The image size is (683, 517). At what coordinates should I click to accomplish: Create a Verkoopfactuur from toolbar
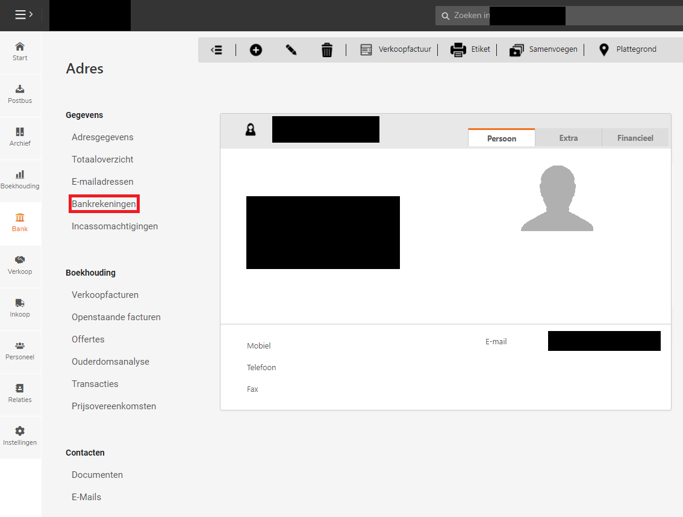tap(396, 49)
